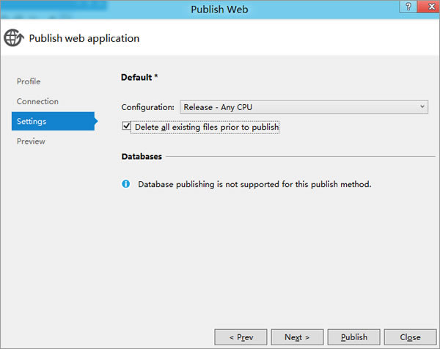Image resolution: width=440 pixels, height=349 pixels.
Task: Click the blue database info icon
Action: 125,184
